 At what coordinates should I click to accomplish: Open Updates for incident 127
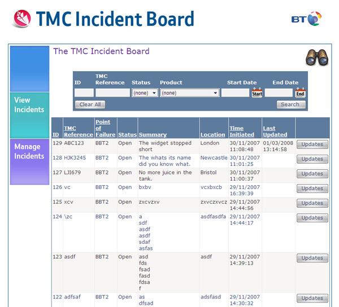pyautogui.click(x=312, y=174)
